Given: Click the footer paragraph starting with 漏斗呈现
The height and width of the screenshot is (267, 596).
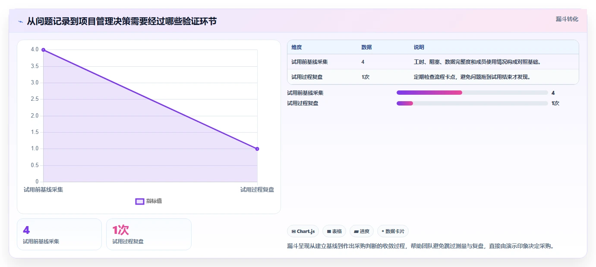Looking at the screenshot, I should [420, 246].
